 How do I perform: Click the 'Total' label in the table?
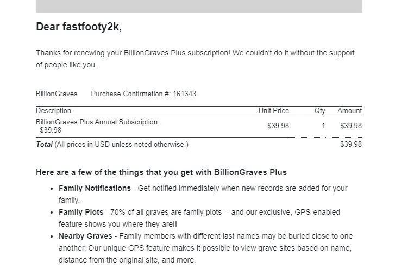point(44,144)
